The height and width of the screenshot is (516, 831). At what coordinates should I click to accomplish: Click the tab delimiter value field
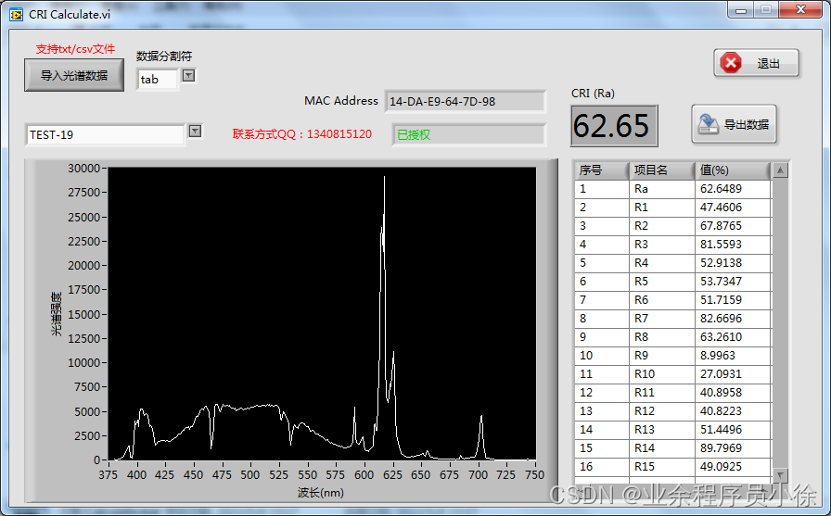(x=157, y=80)
